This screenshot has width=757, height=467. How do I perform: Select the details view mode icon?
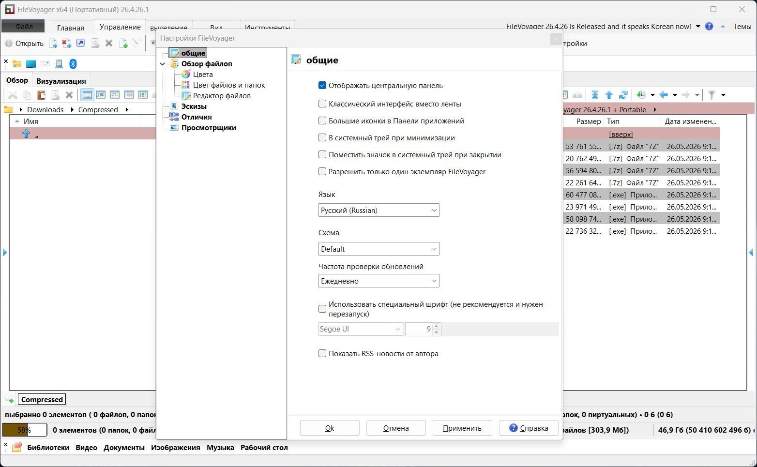click(87, 95)
